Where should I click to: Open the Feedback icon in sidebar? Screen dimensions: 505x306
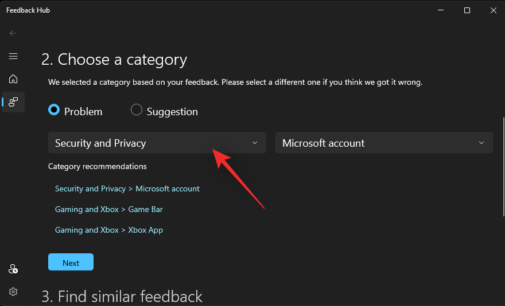[x=13, y=102]
